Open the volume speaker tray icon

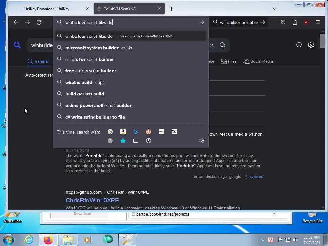pos(295,240)
